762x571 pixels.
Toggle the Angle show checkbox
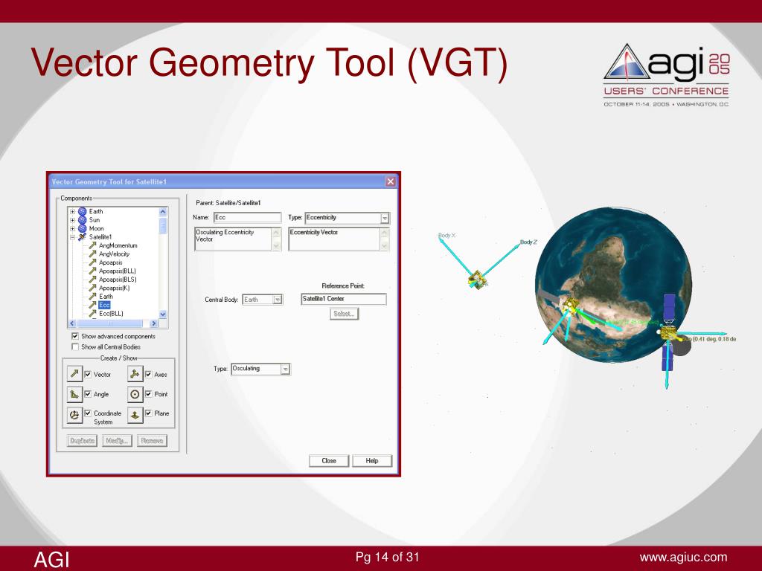click(x=88, y=394)
